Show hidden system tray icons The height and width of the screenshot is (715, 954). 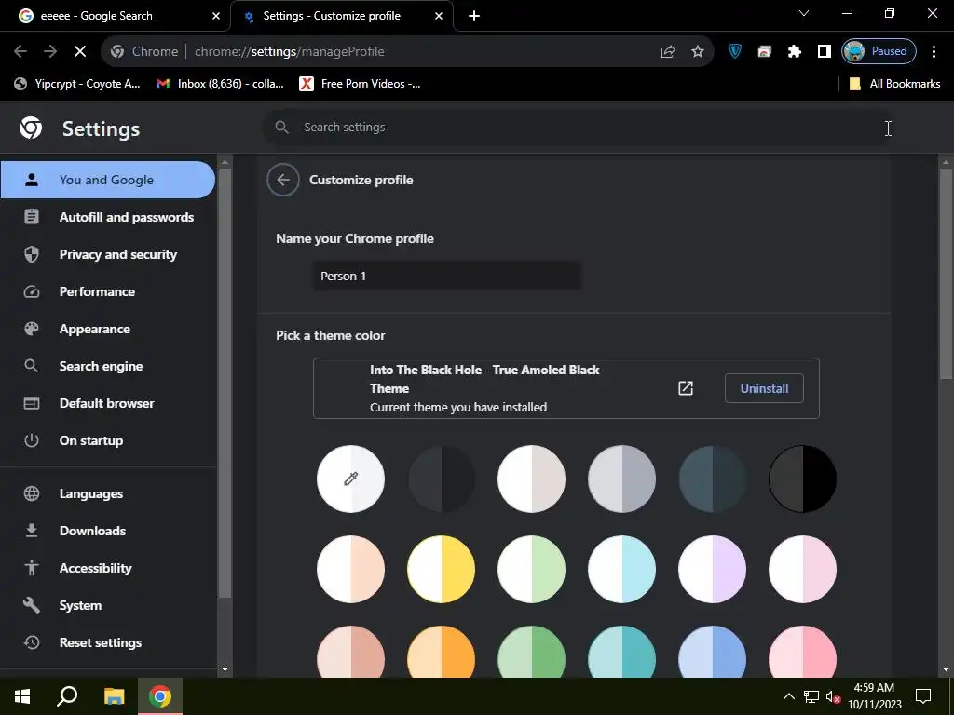(x=788, y=696)
